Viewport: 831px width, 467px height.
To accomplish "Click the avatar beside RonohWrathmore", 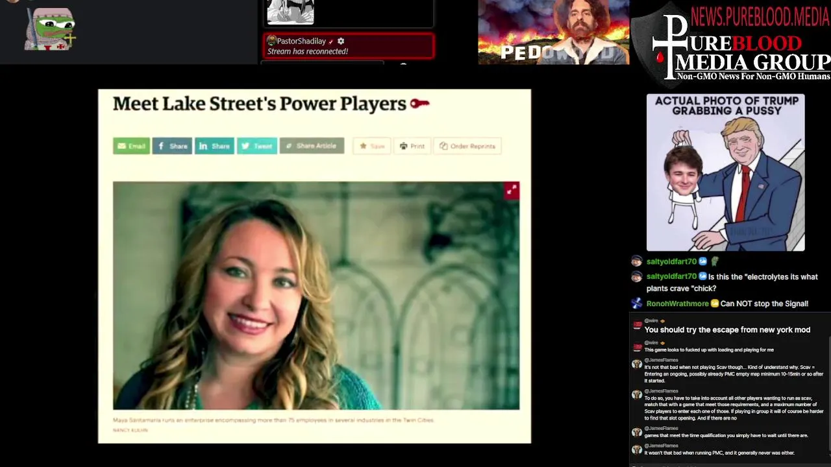I will 636,303.
